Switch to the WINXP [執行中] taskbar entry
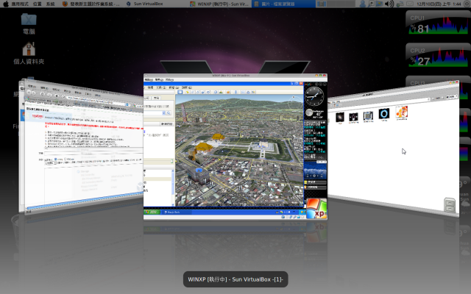 (x=219, y=4)
